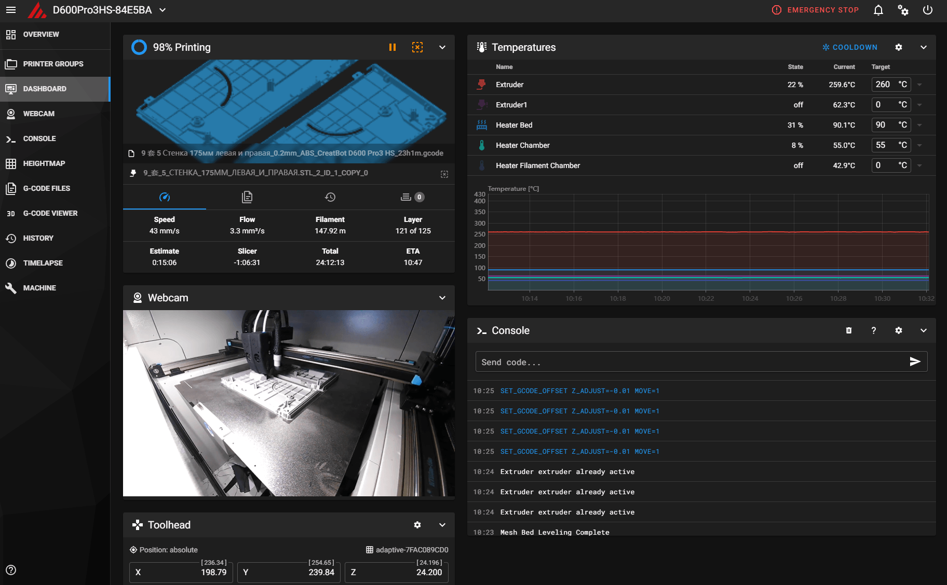Open Heater Chamber target preset dropdown
This screenshot has width=947, height=585.
coord(919,145)
